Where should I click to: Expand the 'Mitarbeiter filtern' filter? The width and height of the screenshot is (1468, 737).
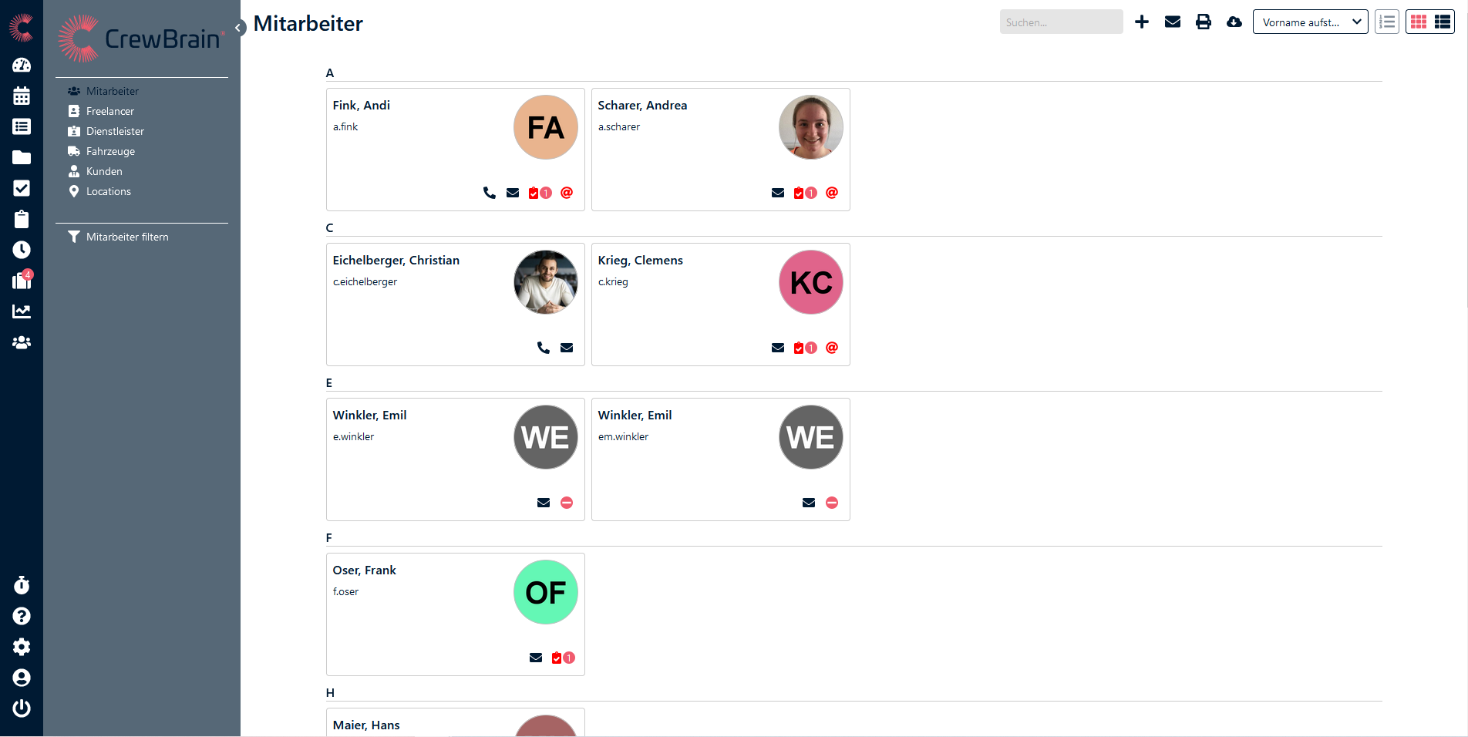(127, 237)
